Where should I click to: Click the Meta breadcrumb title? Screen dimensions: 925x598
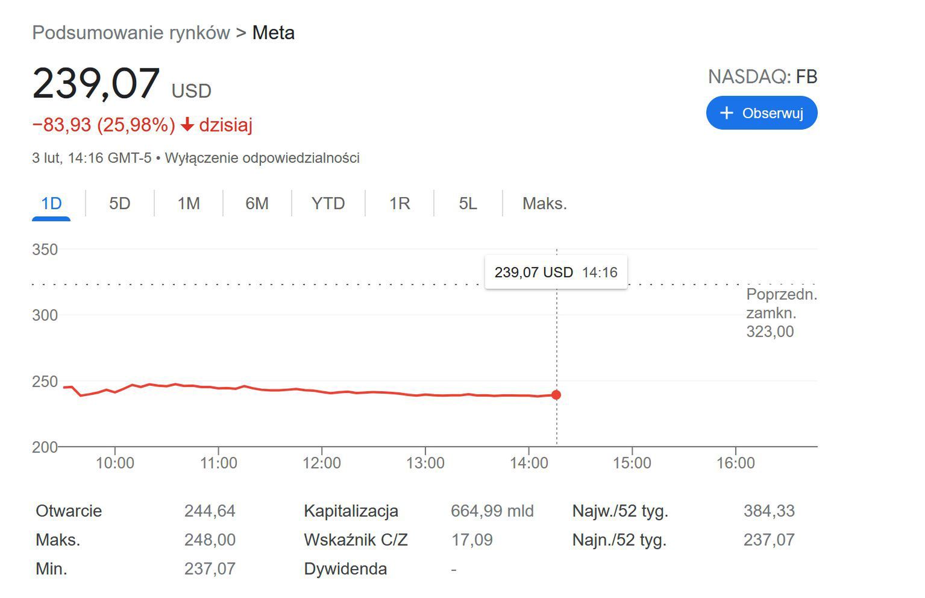click(273, 33)
